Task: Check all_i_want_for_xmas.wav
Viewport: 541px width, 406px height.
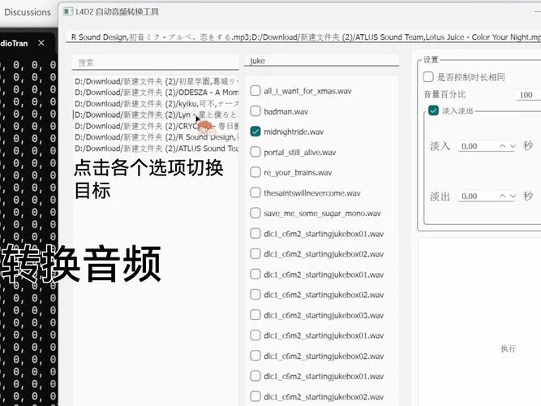Action: coord(255,91)
